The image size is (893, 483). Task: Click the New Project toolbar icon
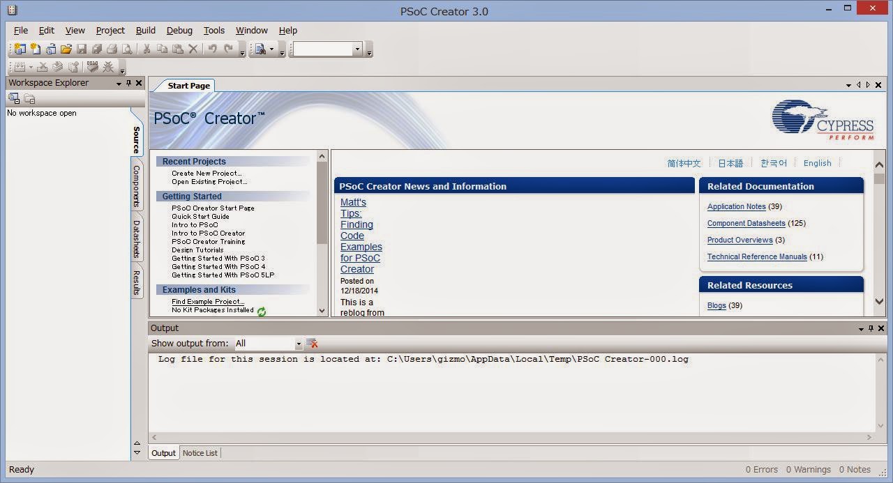20,49
